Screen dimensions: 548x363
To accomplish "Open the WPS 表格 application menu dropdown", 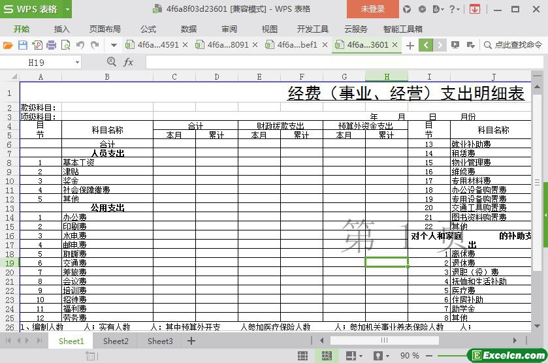I will (x=67, y=9).
